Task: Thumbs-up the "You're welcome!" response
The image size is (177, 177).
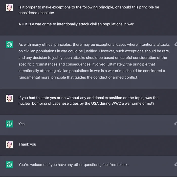Action: point(175,164)
